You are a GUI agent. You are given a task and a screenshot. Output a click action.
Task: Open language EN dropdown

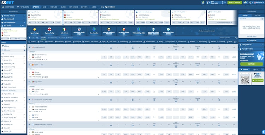pyautogui.click(x=259, y=2)
